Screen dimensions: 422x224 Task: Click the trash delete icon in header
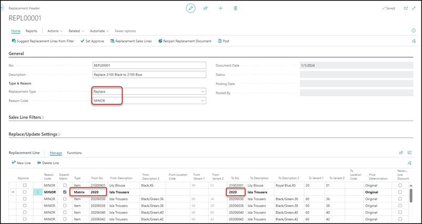tap(235, 8)
